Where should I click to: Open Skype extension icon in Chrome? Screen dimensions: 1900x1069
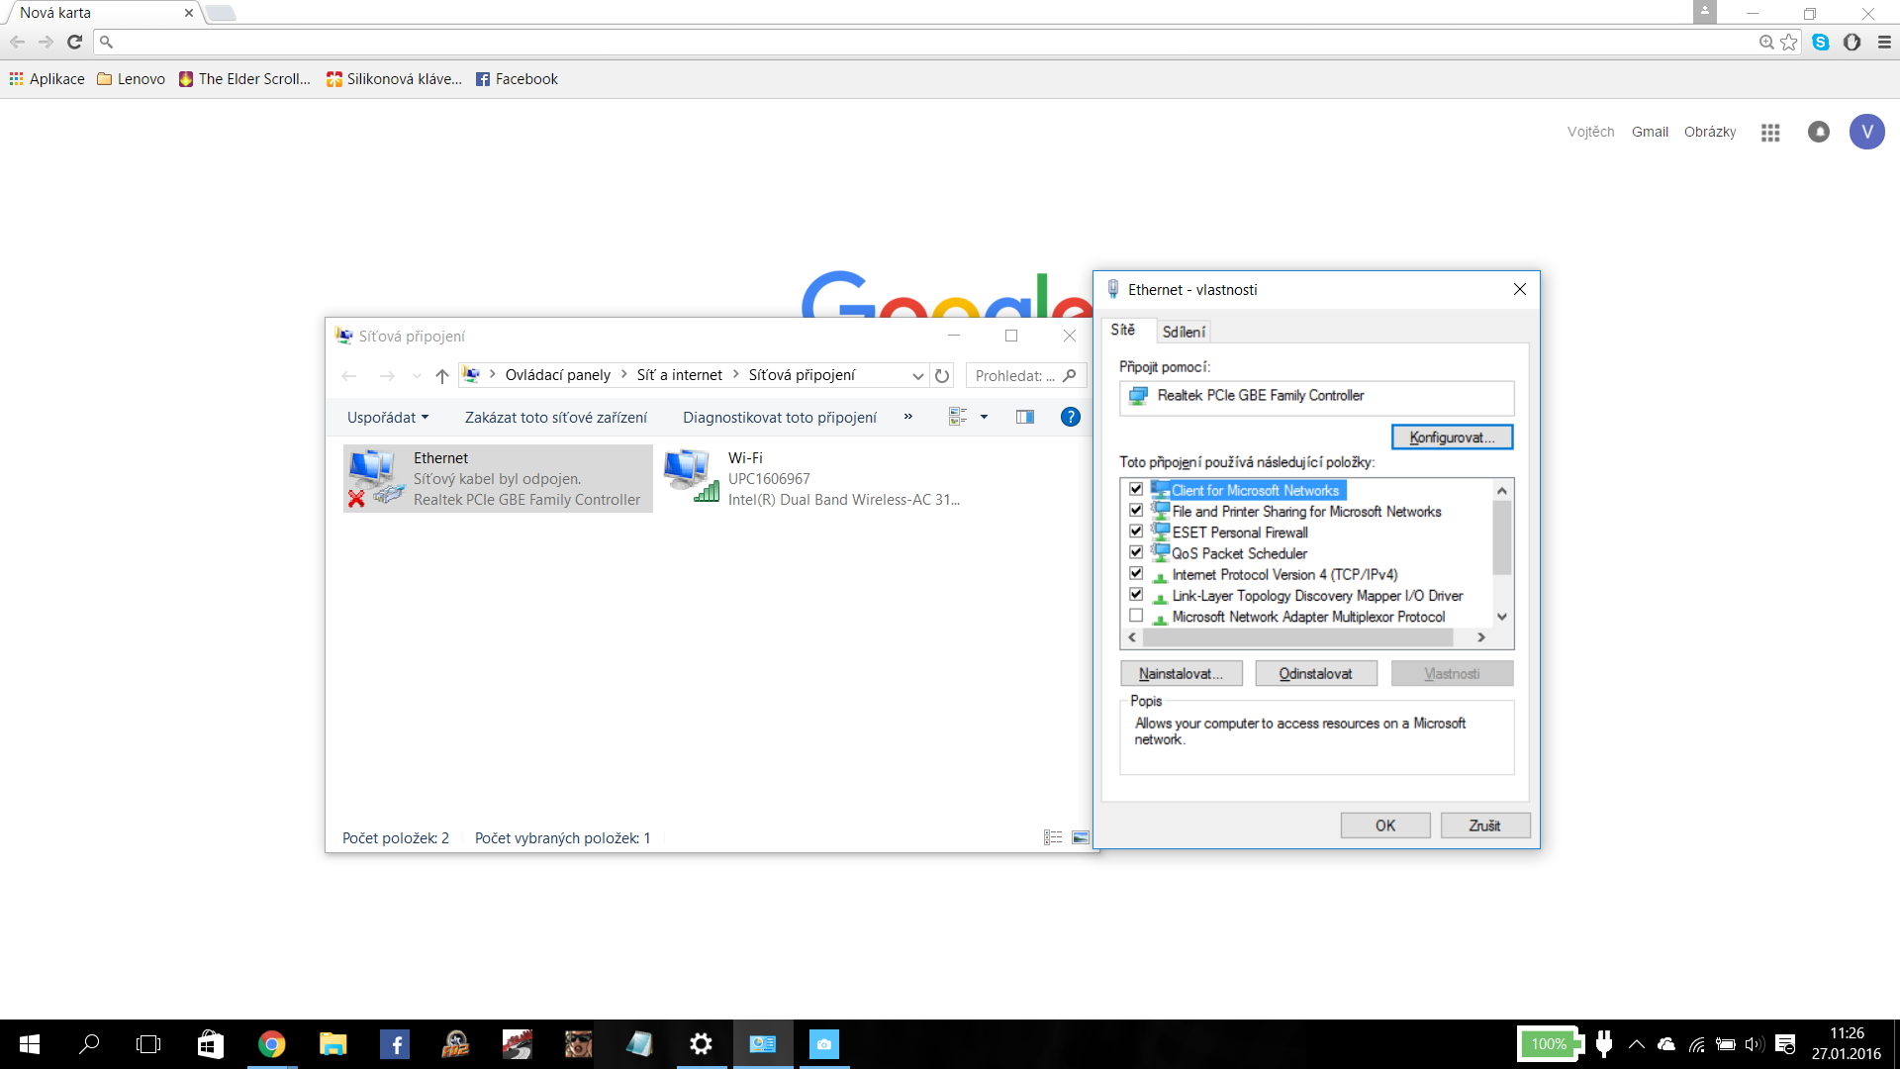tap(1821, 42)
